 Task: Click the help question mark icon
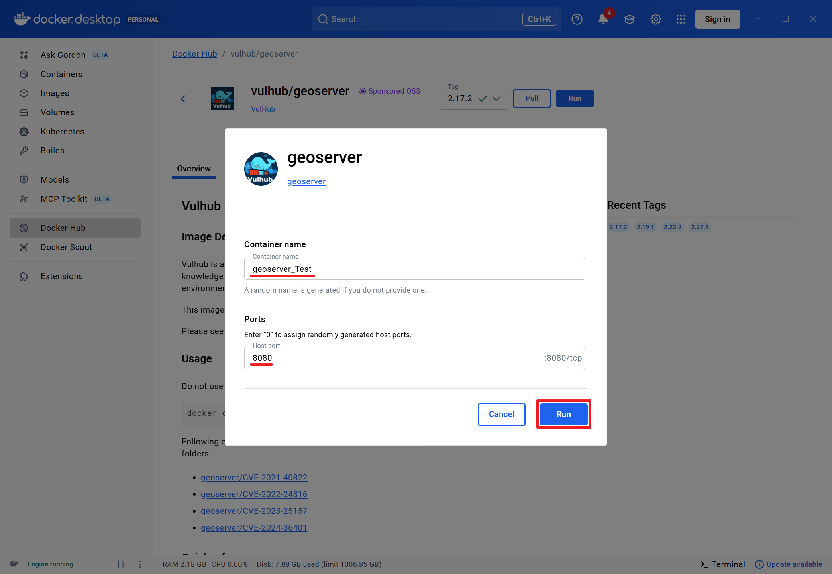coord(577,19)
